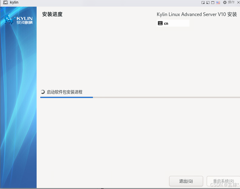240x189 pixels.
Task: Click the spinning progress indicator beside install status
Action: 42,92
